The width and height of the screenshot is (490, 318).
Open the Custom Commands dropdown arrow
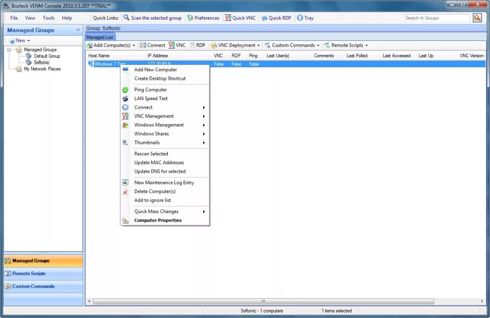(x=318, y=45)
